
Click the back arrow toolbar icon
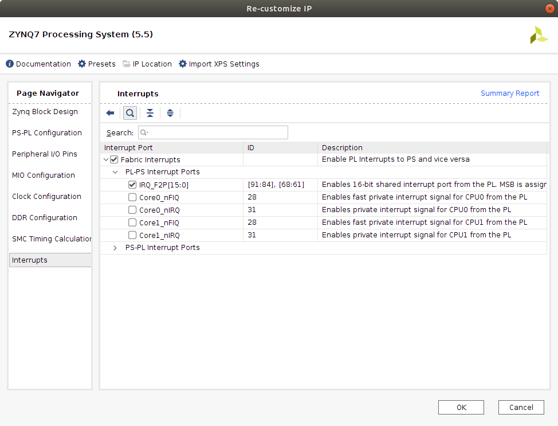111,114
